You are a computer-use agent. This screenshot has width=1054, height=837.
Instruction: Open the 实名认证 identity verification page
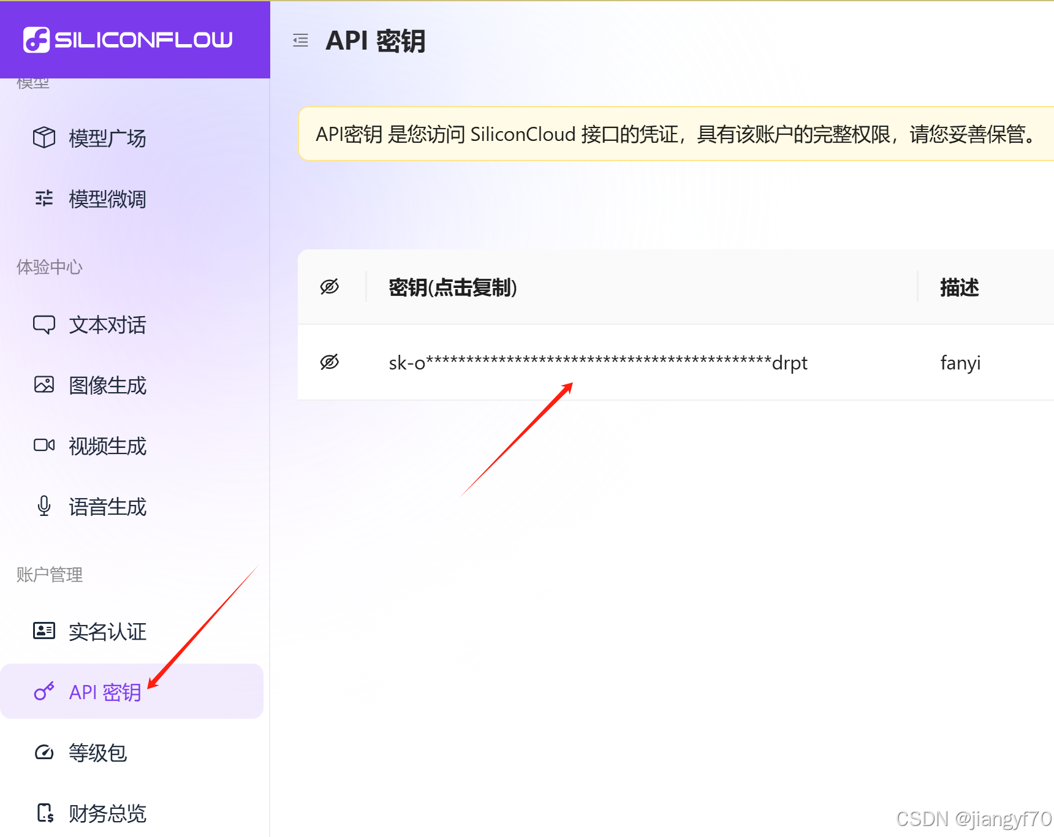(44, 631)
